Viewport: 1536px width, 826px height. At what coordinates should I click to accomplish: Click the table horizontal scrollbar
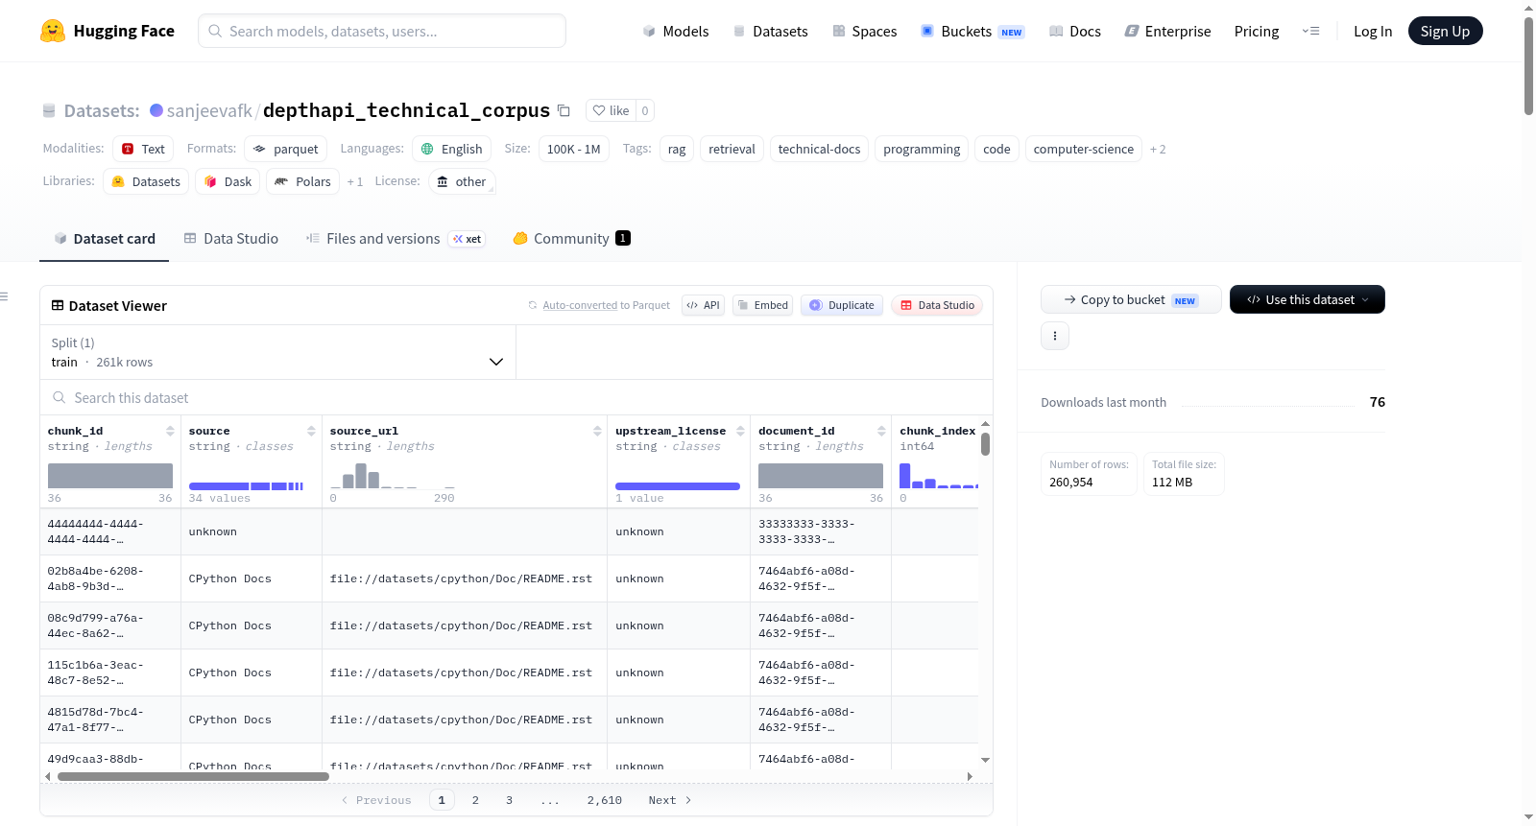pyautogui.click(x=194, y=776)
